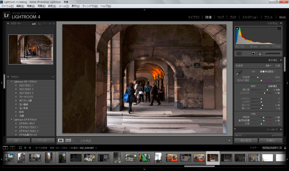Collapse Lightroom ビデオプリセット folder
The width and height of the screenshot is (289, 171).
tap(12, 120)
